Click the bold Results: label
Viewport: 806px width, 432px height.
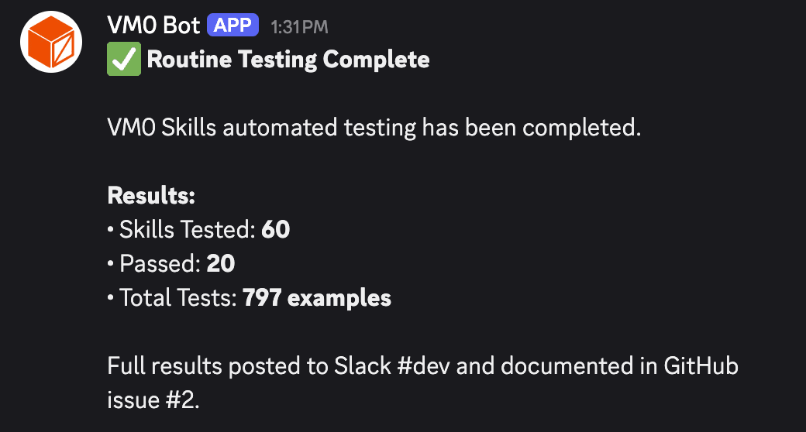point(150,195)
